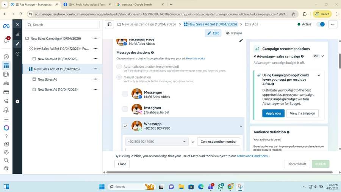Check the Messenger destination checkbox
The width and height of the screenshot is (341, 192).
point(125,94)
